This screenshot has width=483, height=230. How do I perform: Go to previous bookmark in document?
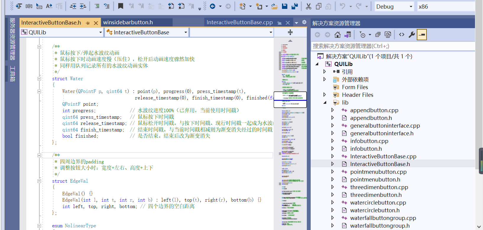pyautogui.click(x=171, y=6)
